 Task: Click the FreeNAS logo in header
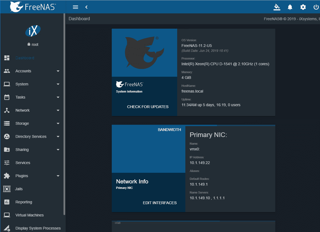(x=33, y=7)
